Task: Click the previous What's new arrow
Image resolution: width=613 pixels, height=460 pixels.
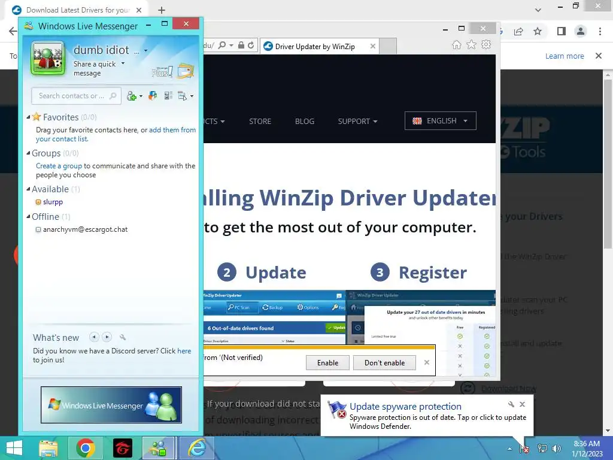Action: click(94, 337)
